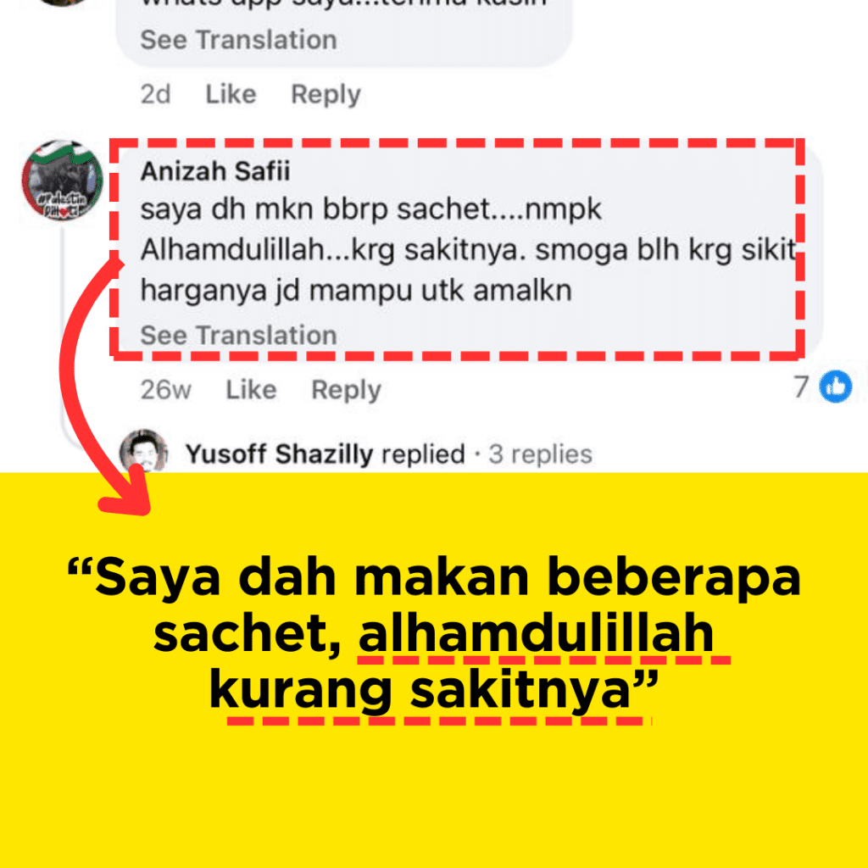Click Anizah Safii's comment text bubble
This screenshot has width=868, height=868.
[468, 249]
